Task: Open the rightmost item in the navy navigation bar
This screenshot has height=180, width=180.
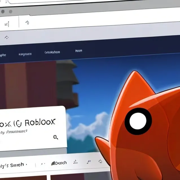Action: 79,51
